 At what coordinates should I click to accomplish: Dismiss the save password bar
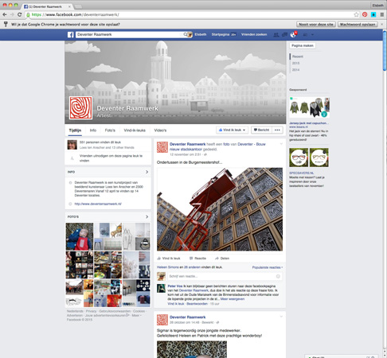coord(382,24)
